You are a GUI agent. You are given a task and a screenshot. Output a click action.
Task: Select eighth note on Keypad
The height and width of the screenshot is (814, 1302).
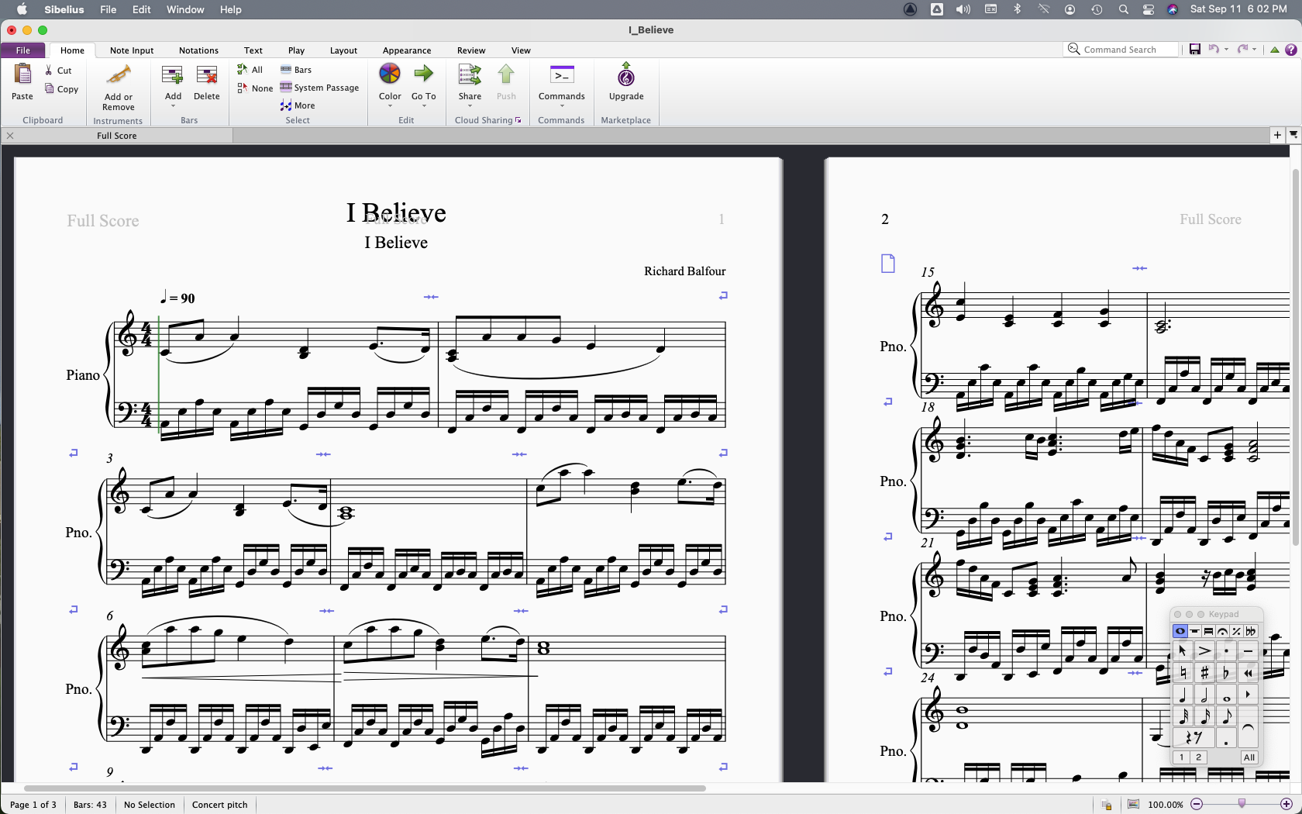(x=1226, y=716)
